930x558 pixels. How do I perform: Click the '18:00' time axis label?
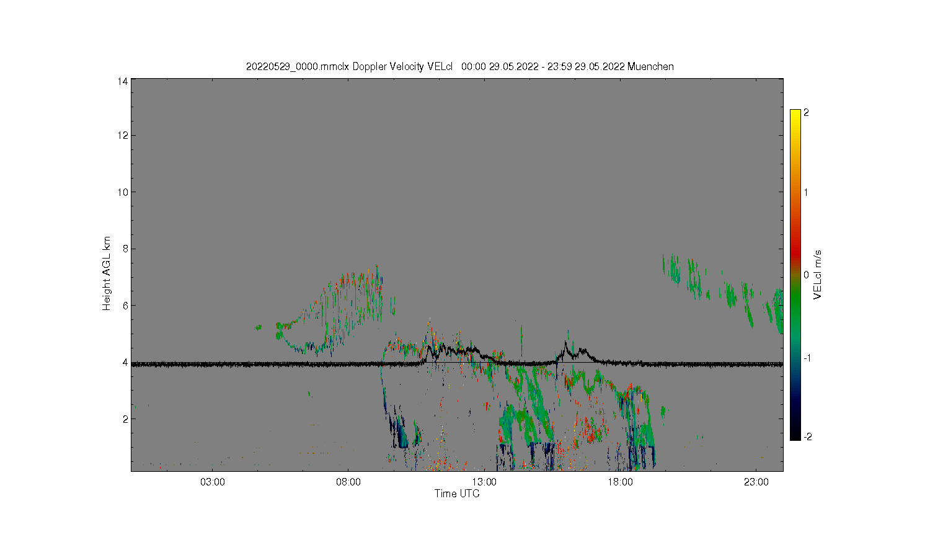pyautogui.click(x=620, y=482)
